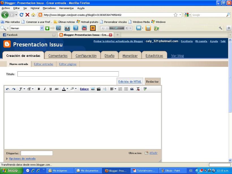Image resolution: width=232 pixels, height=174 pixels.
Task: Reload the current page
Action: point(22,15)
